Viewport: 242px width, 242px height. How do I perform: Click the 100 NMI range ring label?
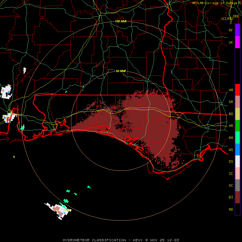tap(121, 21)
